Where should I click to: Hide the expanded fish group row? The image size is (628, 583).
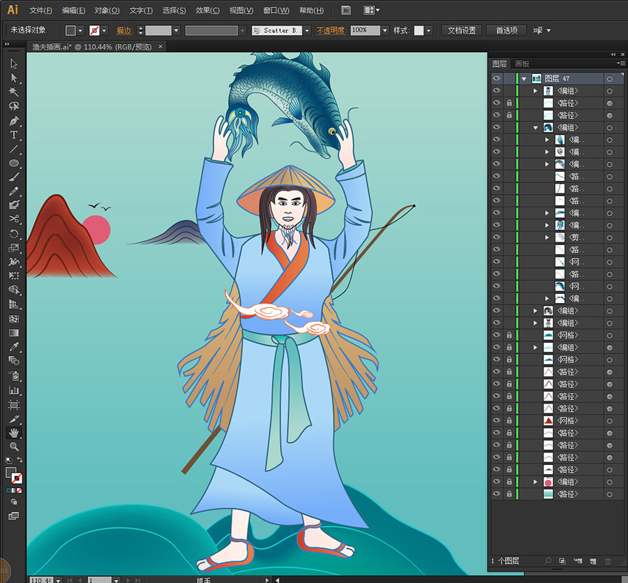pyautogui.click(x=497, y=127)
